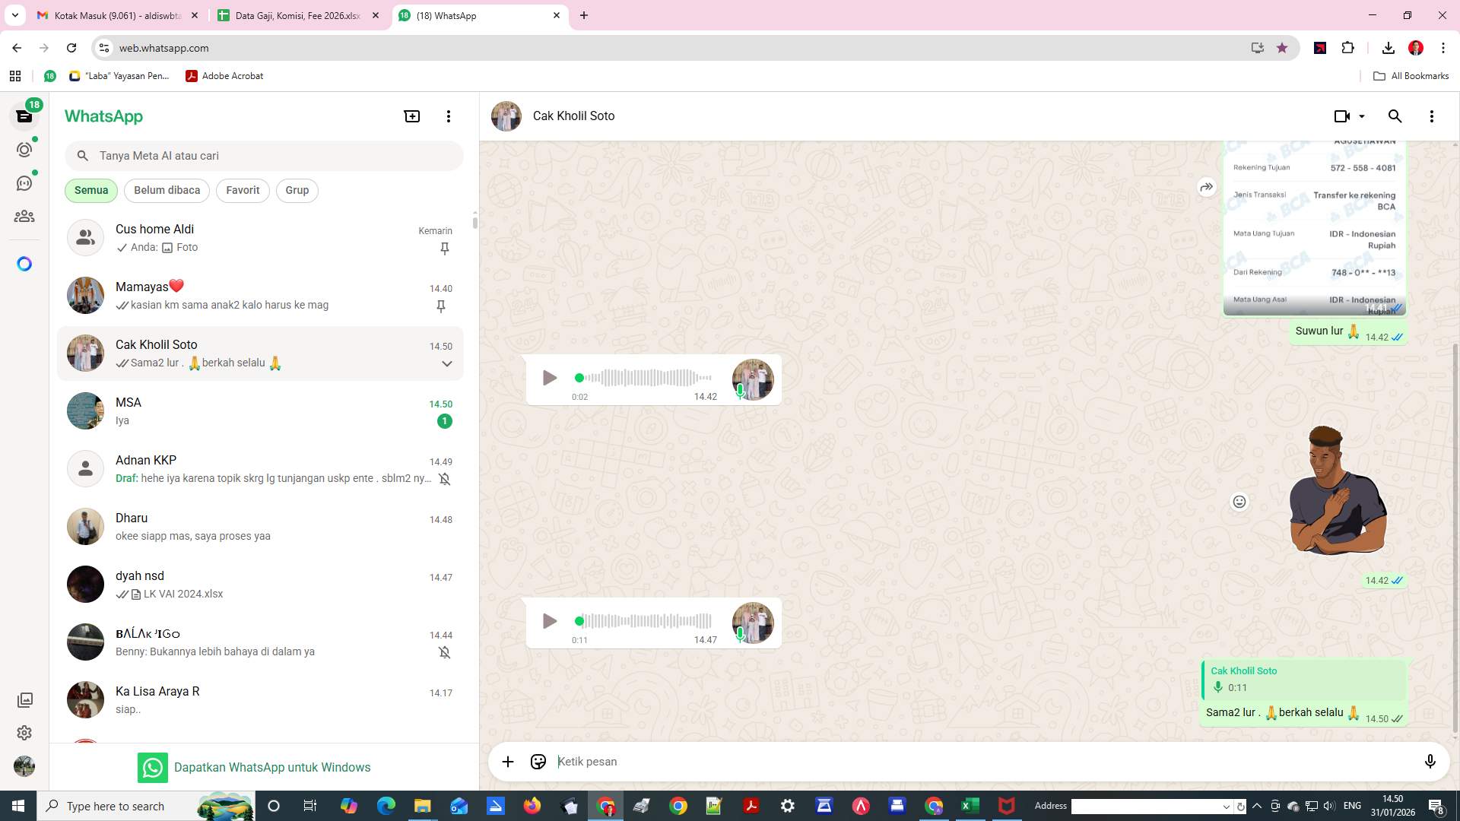Search within the Cak Kholil Soto conversation
The height and width of the screenshot is (821, 1460).
1395,116
